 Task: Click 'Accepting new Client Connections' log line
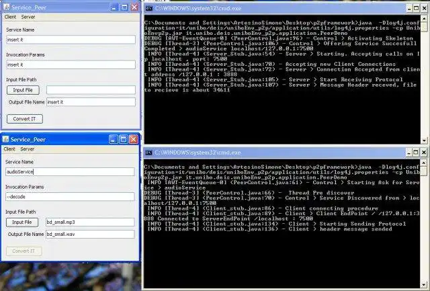tap(271, 64)
